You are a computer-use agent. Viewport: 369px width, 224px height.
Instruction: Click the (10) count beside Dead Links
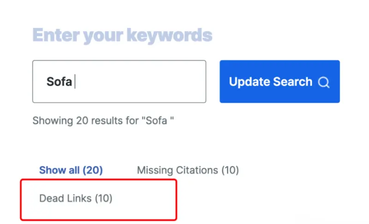[104, 199]
